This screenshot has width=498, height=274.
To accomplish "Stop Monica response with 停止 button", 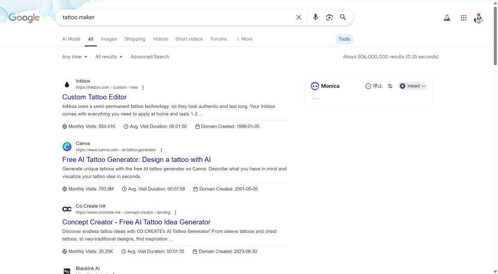I will [374, 86].
